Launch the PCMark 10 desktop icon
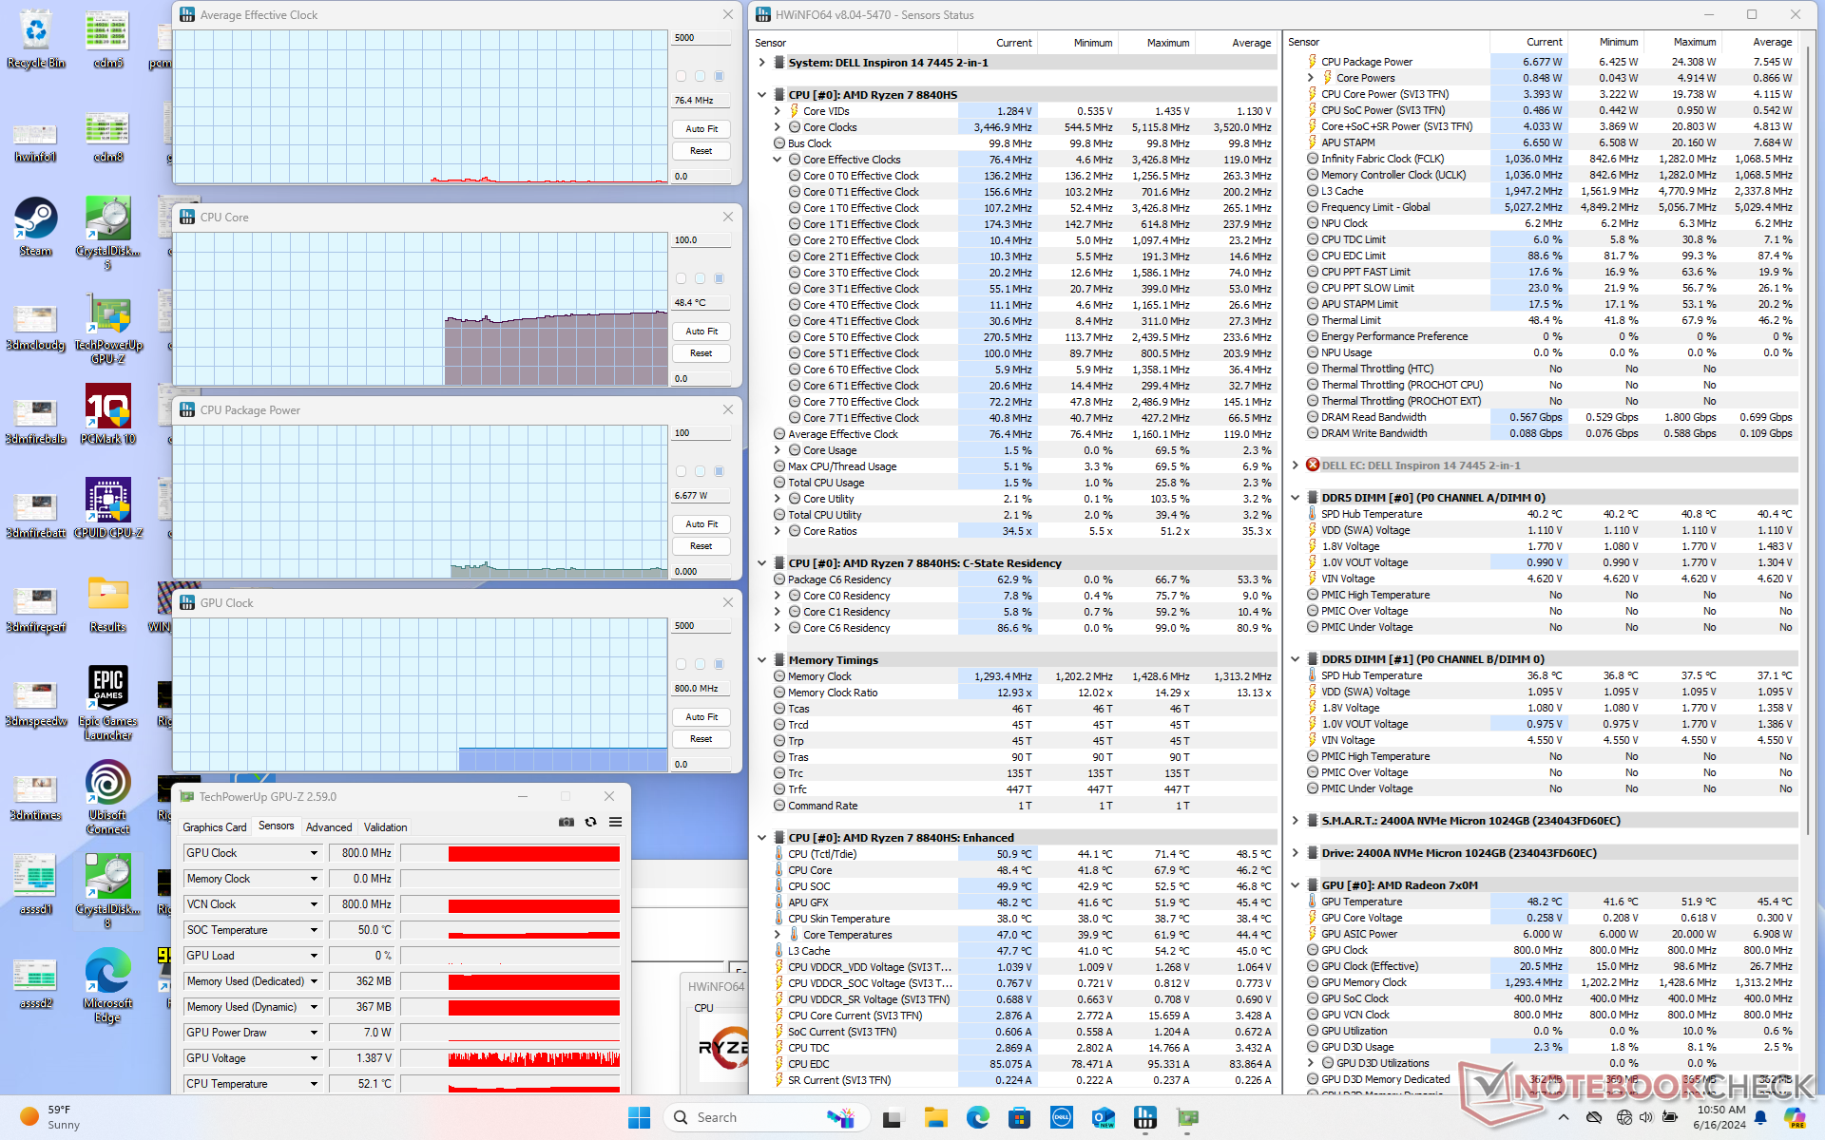Viewport: 1825px width, 1140px height. point(108,414)
